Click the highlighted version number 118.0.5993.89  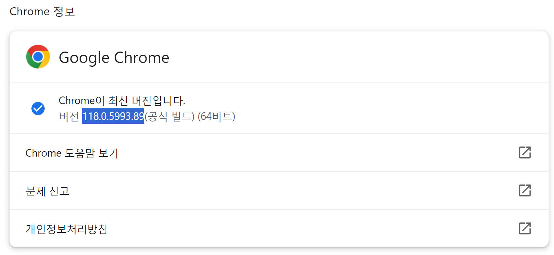click(113, 116)
